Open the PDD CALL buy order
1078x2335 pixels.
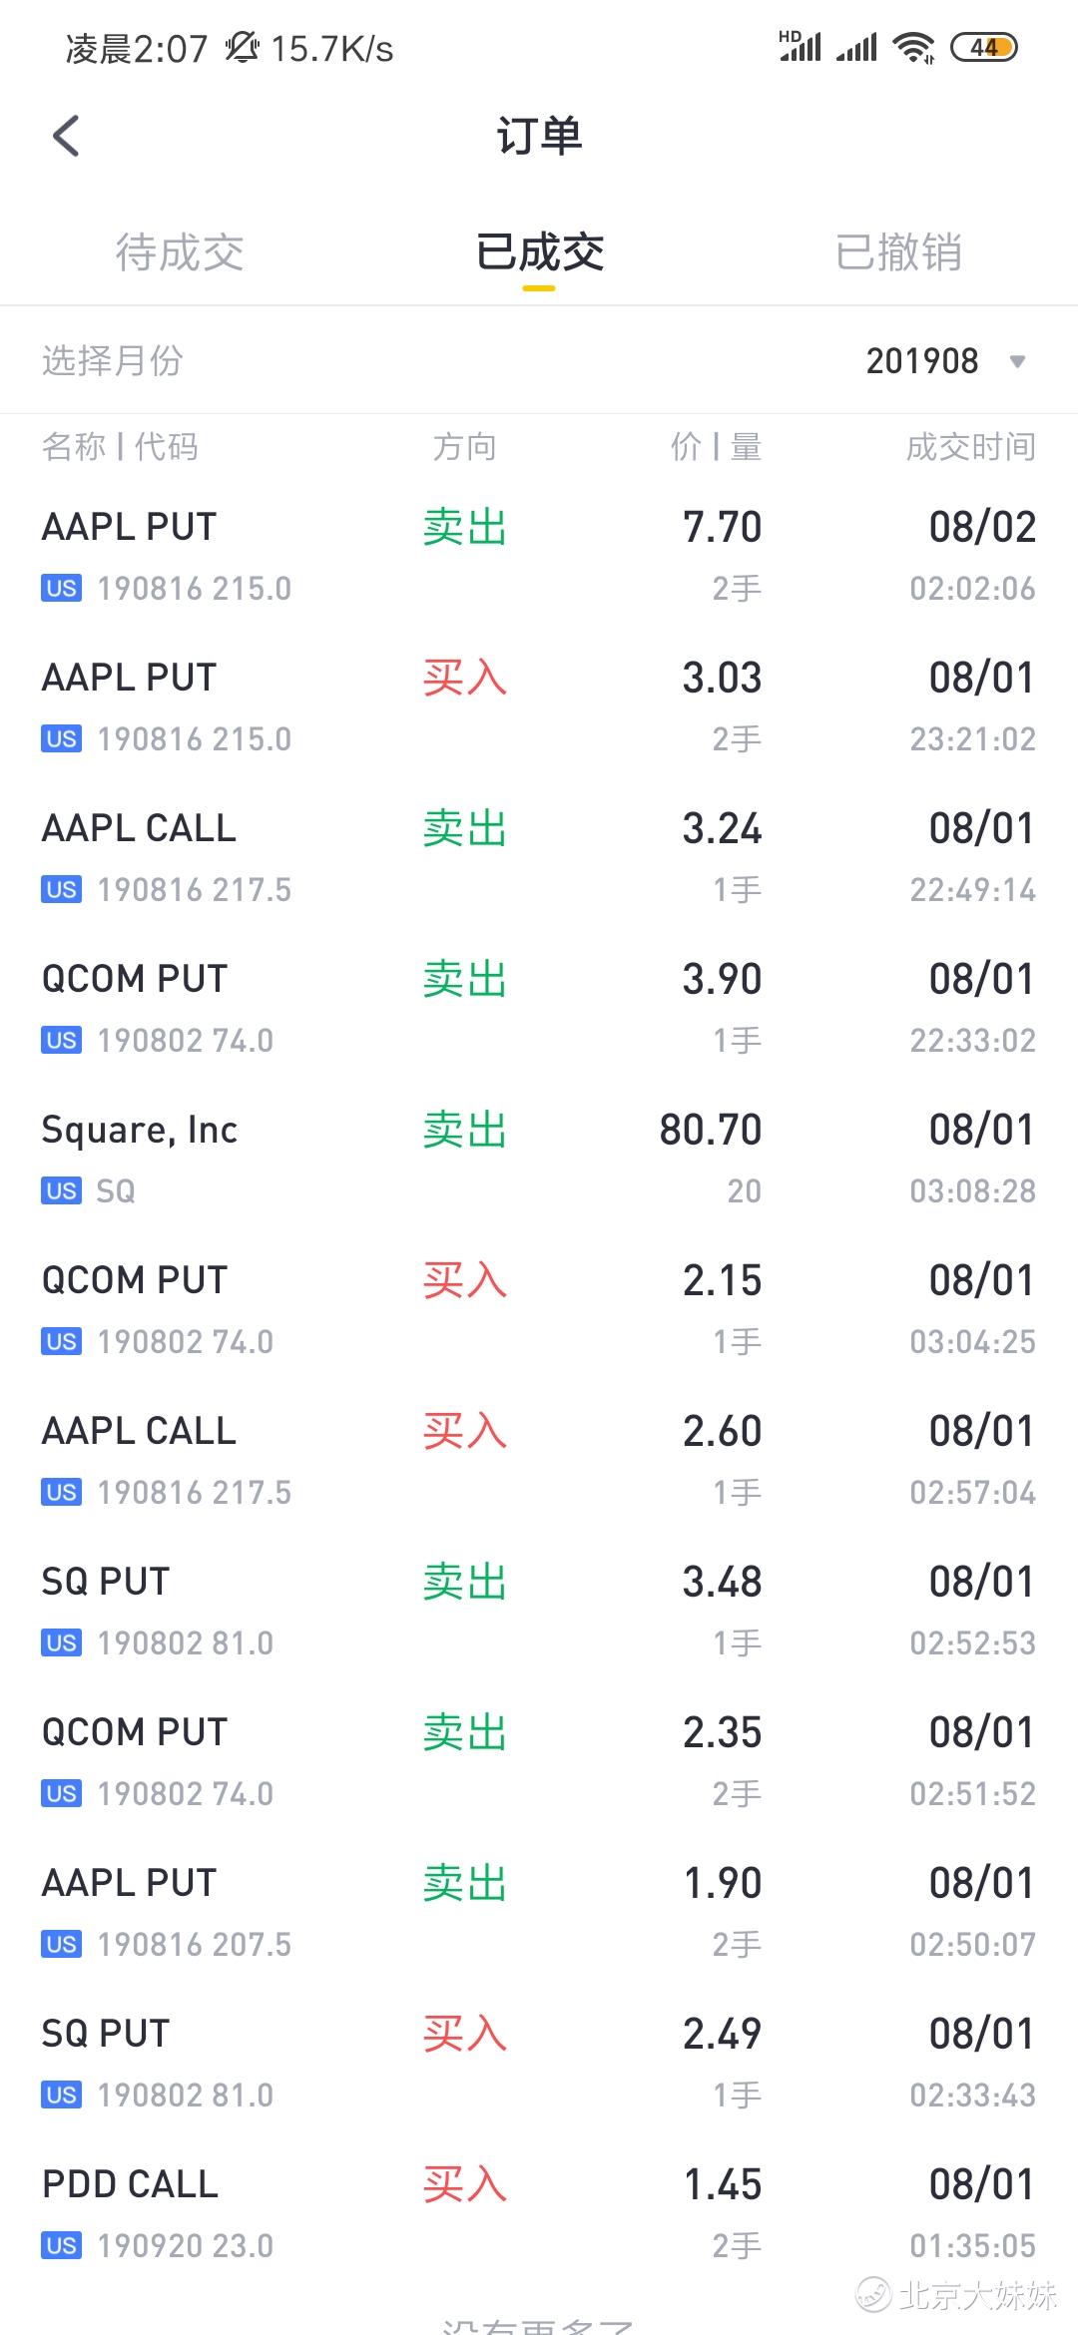(x=539, y=2212)
